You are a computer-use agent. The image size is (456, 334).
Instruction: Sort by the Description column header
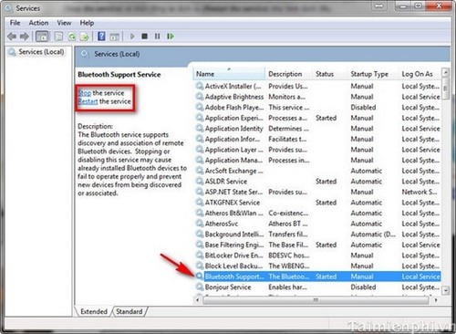(288, 74)
